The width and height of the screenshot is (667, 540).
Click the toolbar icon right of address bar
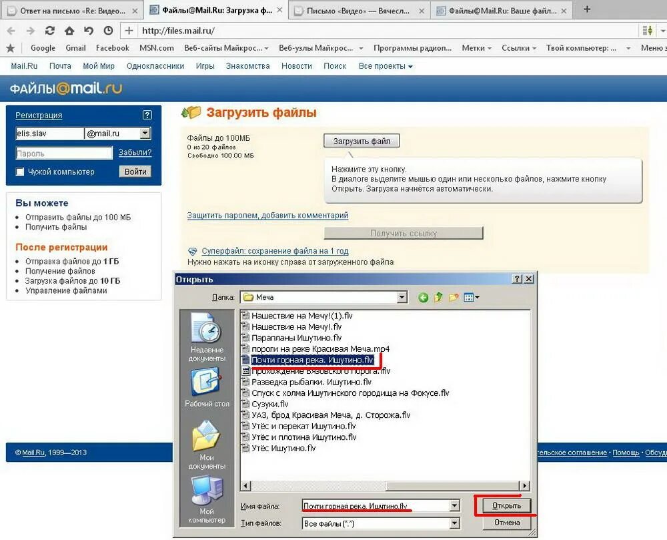648,31
